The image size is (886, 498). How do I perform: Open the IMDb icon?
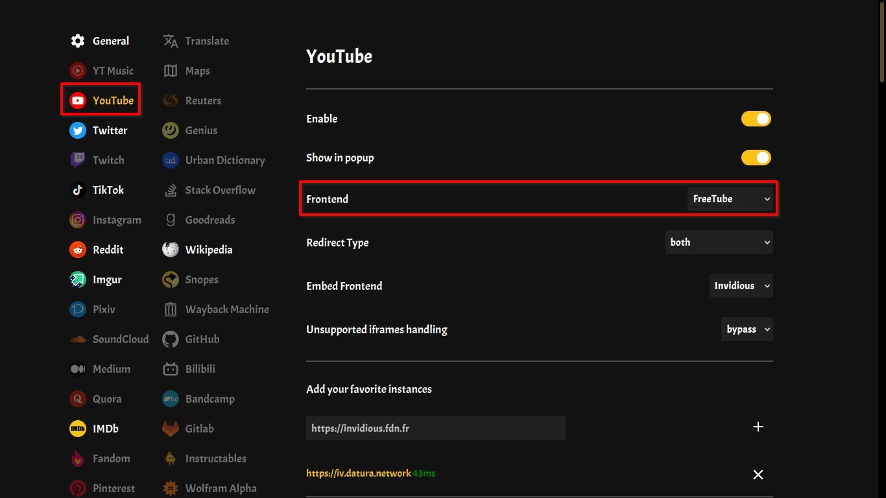click(78, 429)
